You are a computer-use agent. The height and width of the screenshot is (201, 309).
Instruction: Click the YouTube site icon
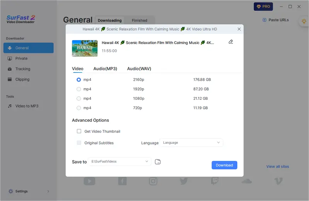tap(90, 181)
